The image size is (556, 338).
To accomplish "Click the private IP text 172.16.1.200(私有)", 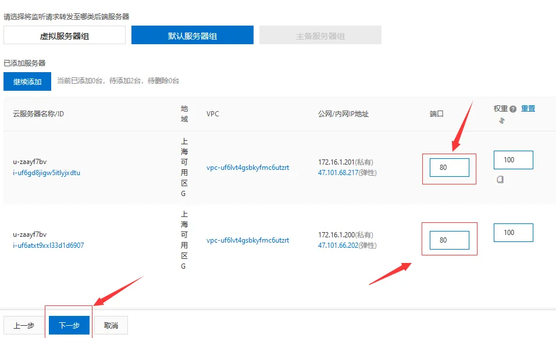I will (x=345, y=235).
